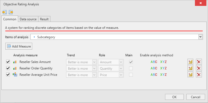Switch to the Data source tab
The image size is (208, 103).
click(28, 19)
